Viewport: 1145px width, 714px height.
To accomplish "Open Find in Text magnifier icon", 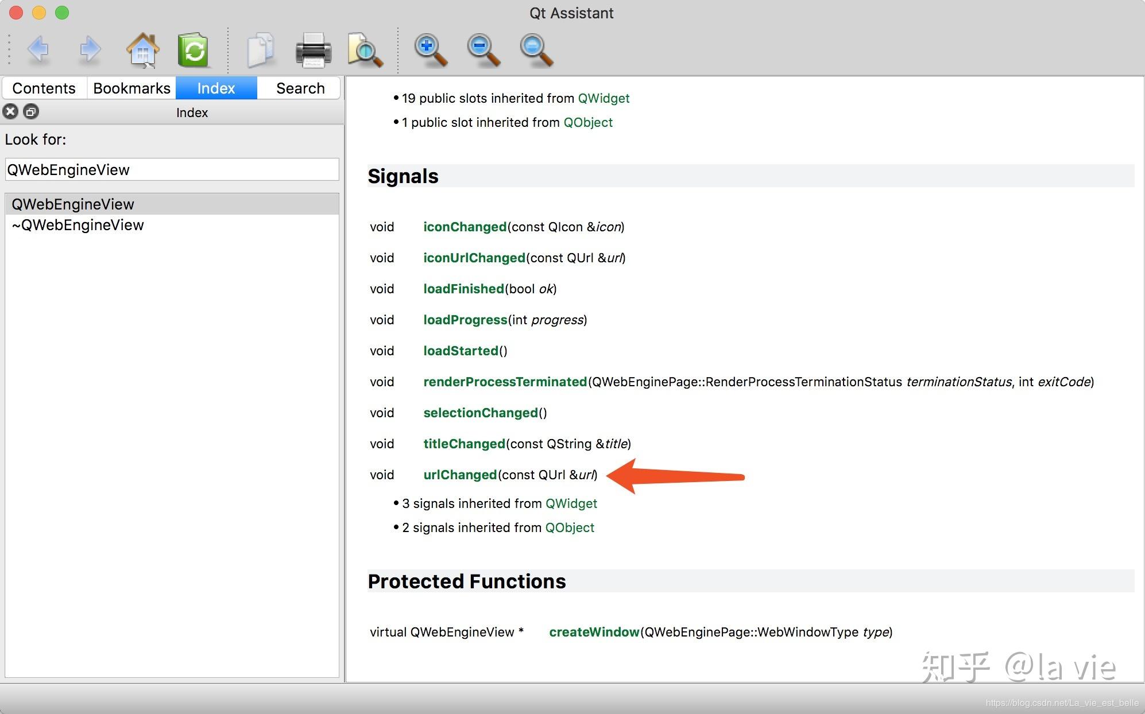I will click(x=365, y=51).
